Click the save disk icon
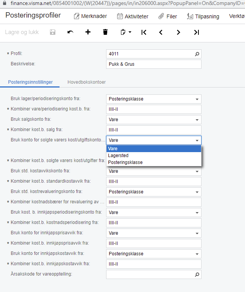Viewport: 245px width, 292px height. point(53,32)
